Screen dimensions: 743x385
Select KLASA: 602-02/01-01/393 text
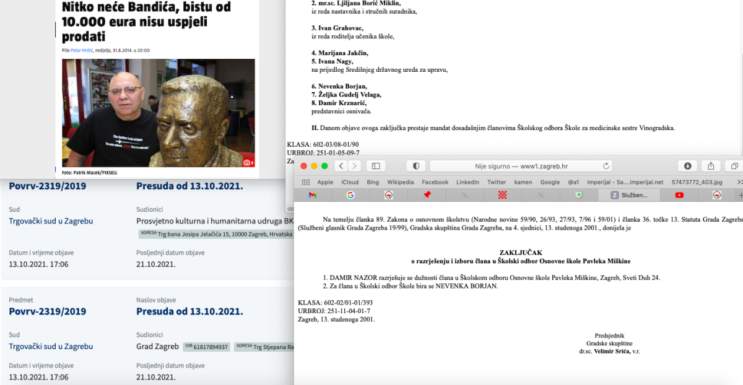coord(335,303)
